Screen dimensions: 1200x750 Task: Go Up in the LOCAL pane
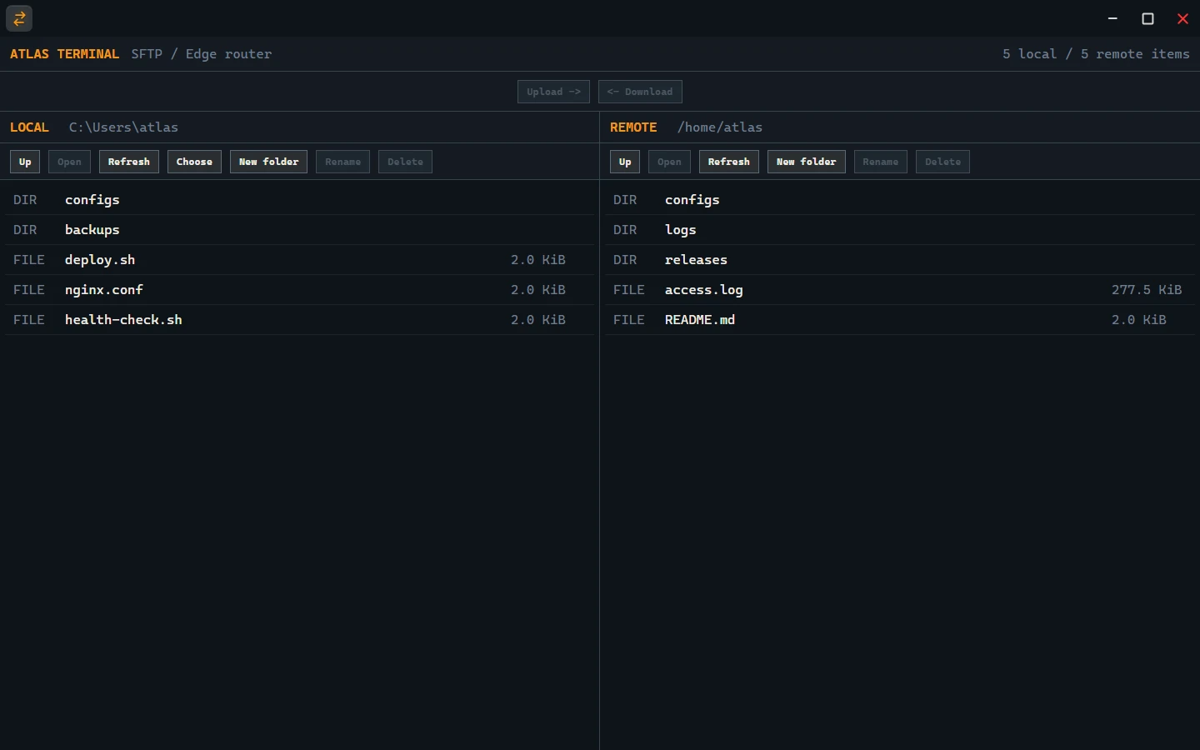click(x=25, y=162)
